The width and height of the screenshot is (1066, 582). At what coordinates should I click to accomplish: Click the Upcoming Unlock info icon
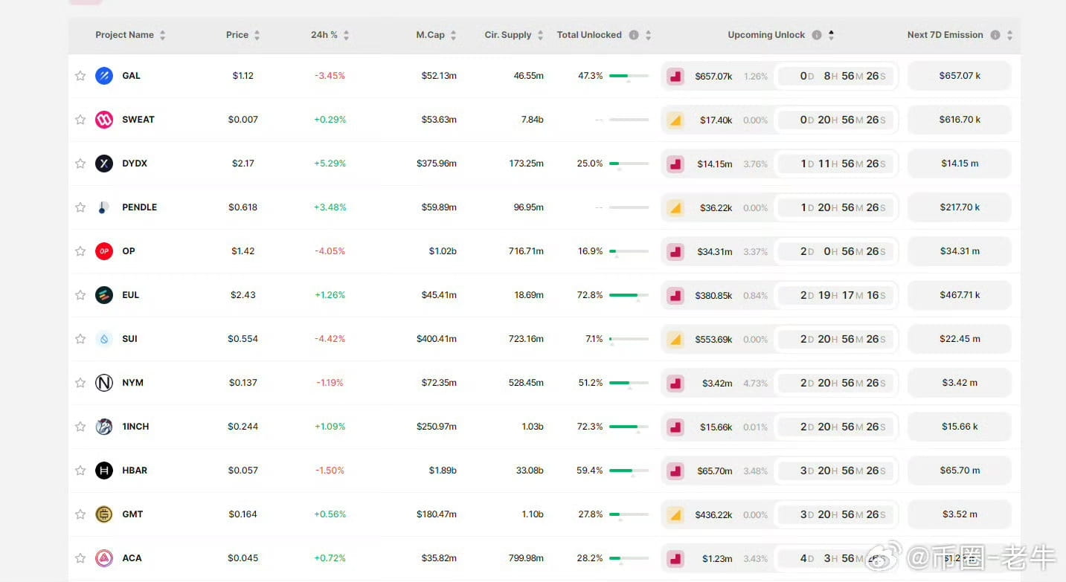tap(816, 34)
